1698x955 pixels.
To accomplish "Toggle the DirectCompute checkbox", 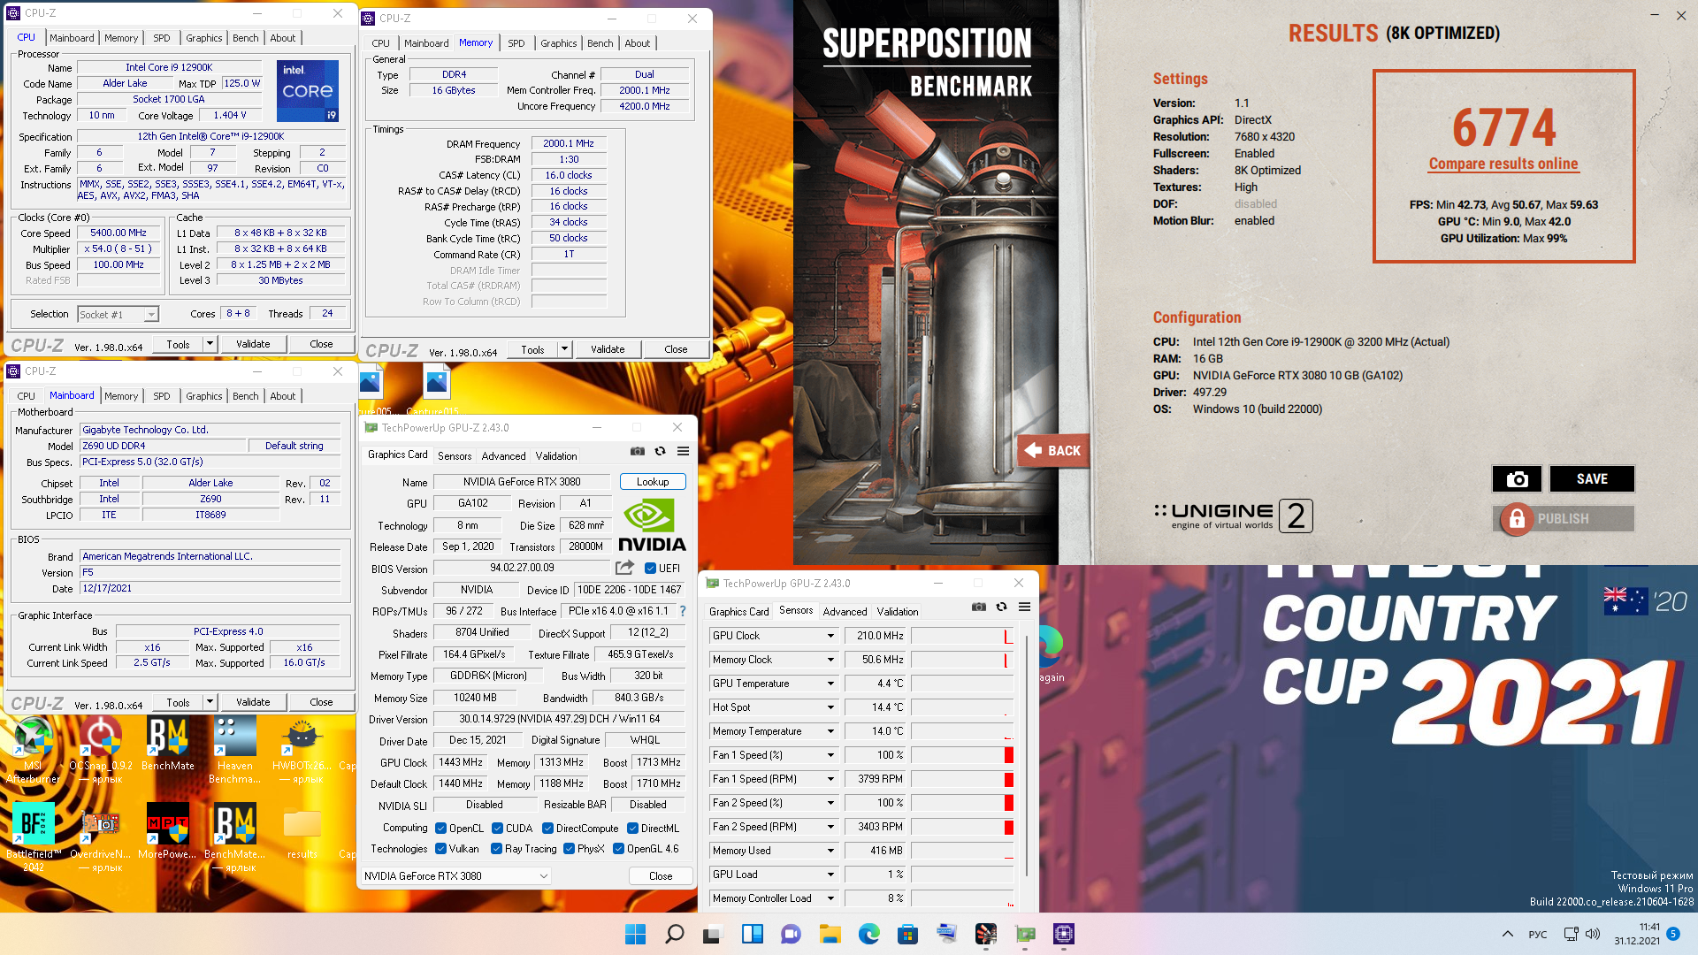I will pos(547,829).
